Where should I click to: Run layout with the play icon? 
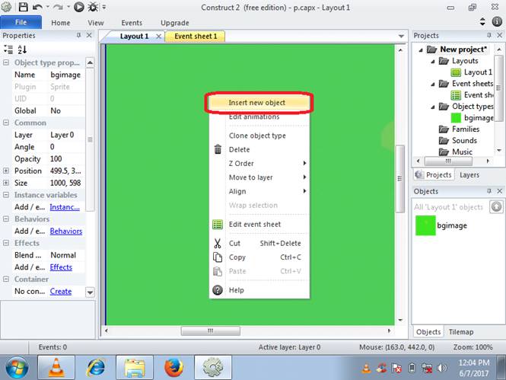pyautogui.click(x=78, y=7)
